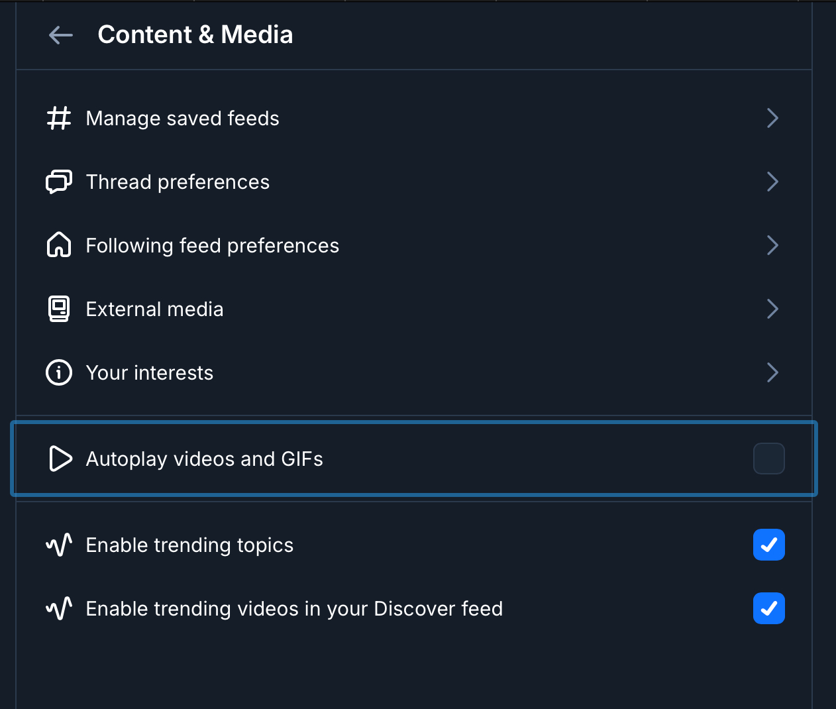Click the External media label
Screen dimensions: 836x709
(154, 309)
